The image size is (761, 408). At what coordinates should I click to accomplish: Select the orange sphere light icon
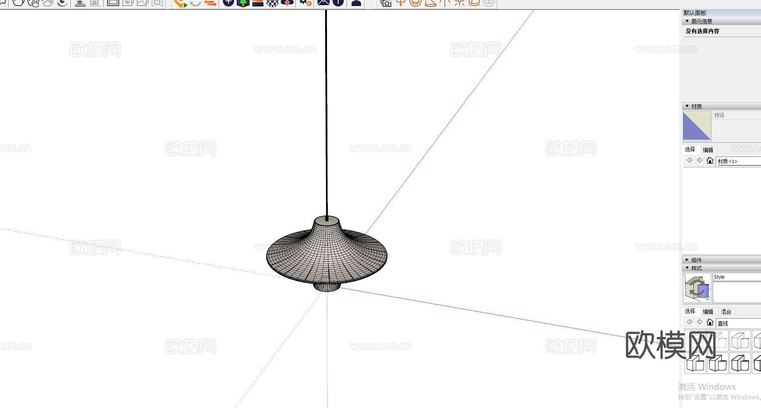coord(415,3)
